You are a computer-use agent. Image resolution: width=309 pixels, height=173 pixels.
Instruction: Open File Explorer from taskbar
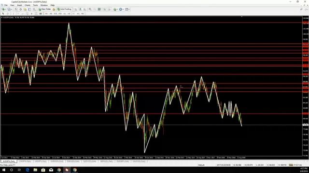(x=35, y=170)
